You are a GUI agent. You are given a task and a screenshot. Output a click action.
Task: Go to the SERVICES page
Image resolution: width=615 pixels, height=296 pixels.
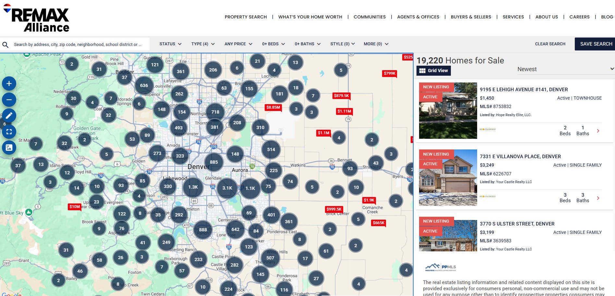tap(513, 17)
